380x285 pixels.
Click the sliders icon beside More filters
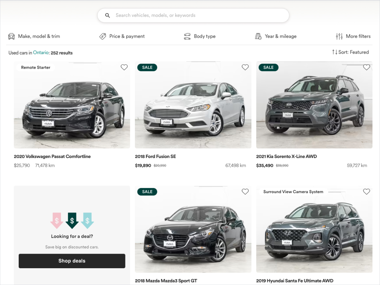point(339,36)
